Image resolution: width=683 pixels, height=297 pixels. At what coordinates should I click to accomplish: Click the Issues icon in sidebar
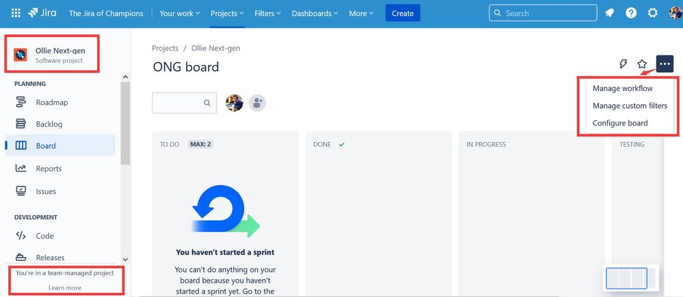click(21, 191)
